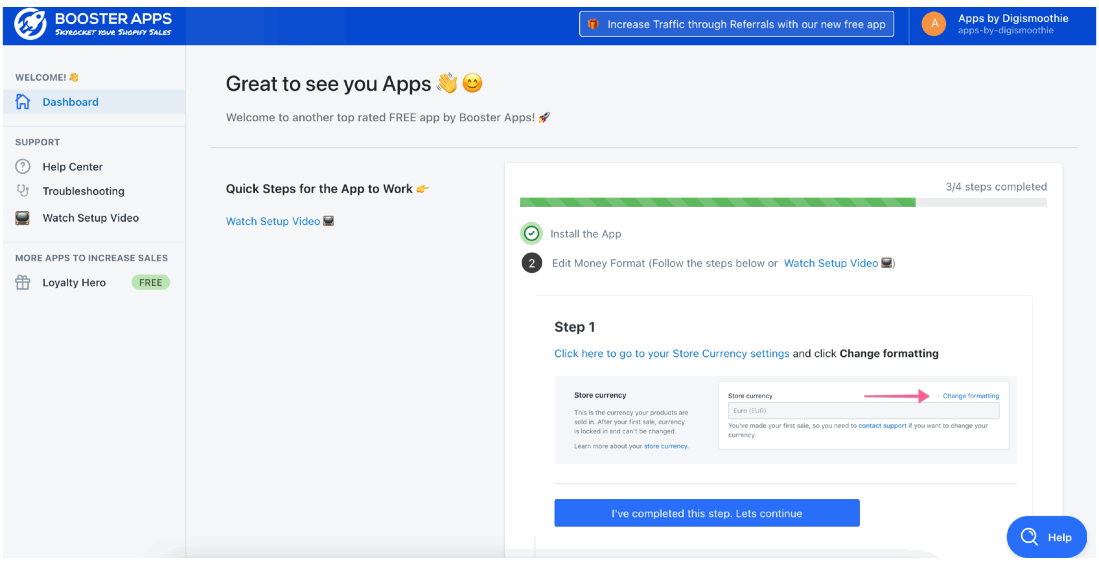Click the apps-by-digismoothie store handle
Image resolution: width=1099 pixels, height=565 pixels.
click(1006, 31)
